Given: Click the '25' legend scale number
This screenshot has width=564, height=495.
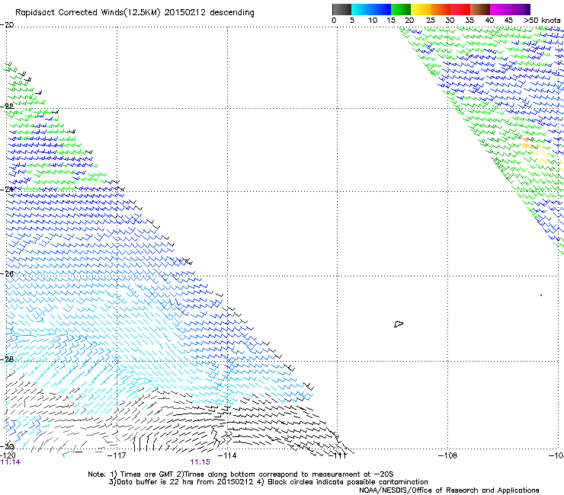Looking at the screenshot, I should pos(431,21).
